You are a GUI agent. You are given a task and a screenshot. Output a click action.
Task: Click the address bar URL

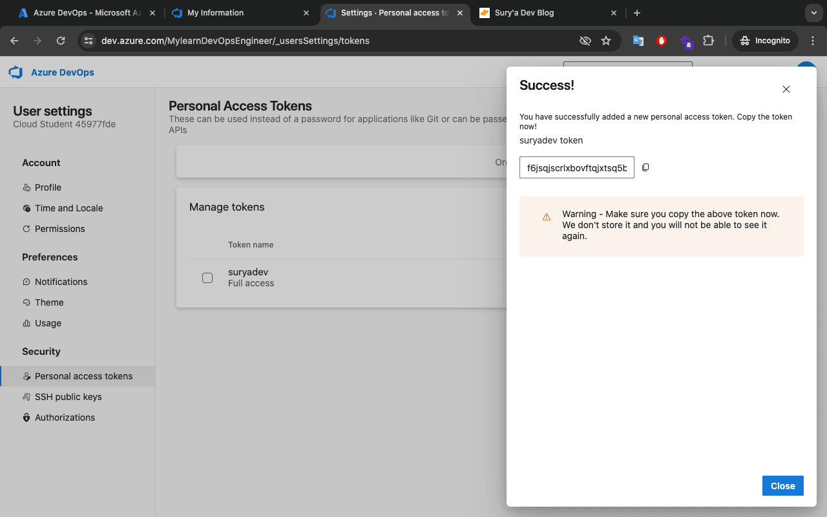point(235,41)
